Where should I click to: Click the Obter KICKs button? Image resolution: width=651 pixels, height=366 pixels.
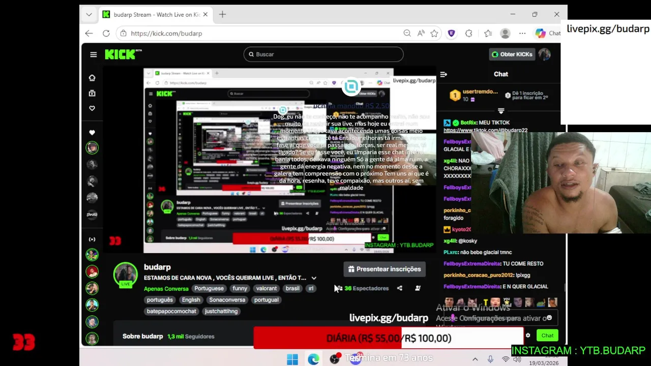pos(512,54)
